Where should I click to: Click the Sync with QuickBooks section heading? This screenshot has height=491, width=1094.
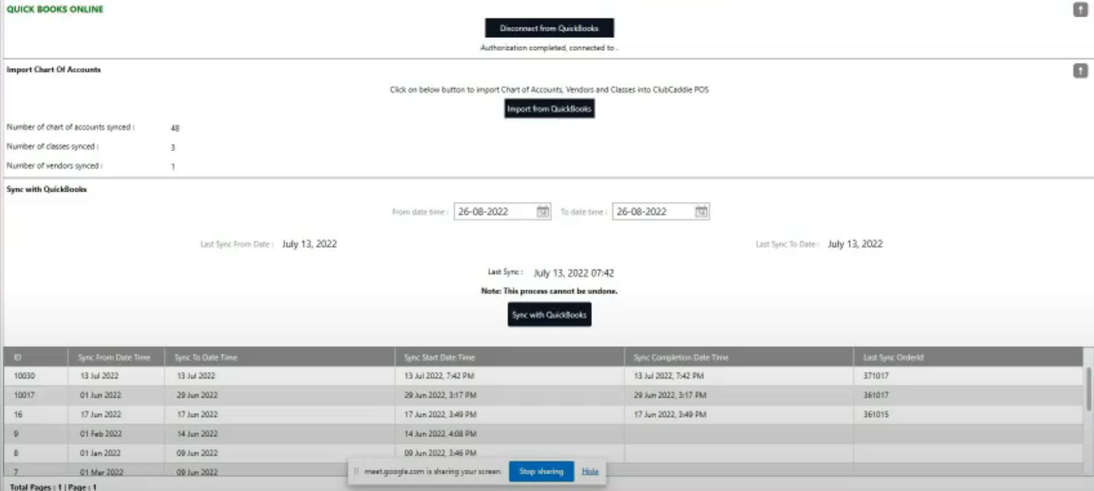(46, 189)
